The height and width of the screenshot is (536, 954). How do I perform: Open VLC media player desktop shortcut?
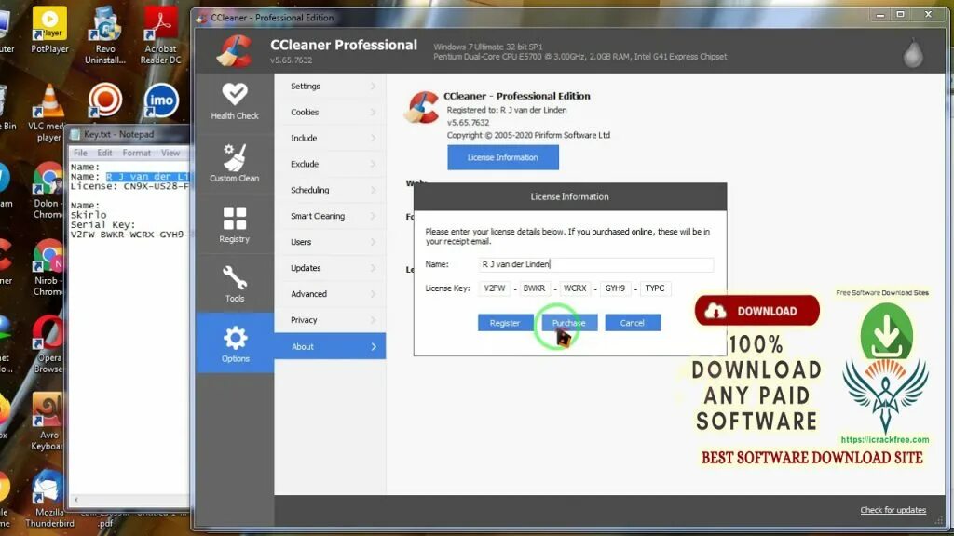[48, 114]
